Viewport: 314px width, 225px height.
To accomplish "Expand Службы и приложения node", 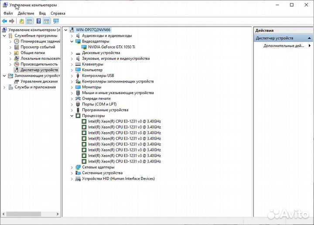I will [x=4, y=87].
